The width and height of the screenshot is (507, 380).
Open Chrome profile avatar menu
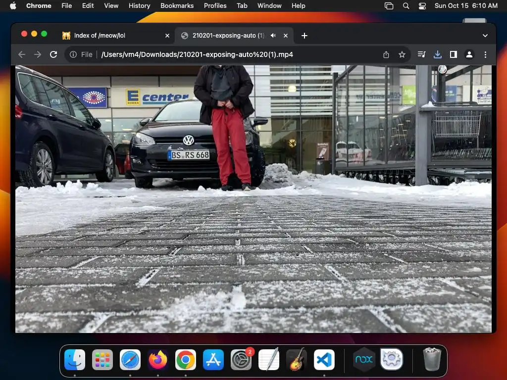pyautogui.click(x=469, y=54)
